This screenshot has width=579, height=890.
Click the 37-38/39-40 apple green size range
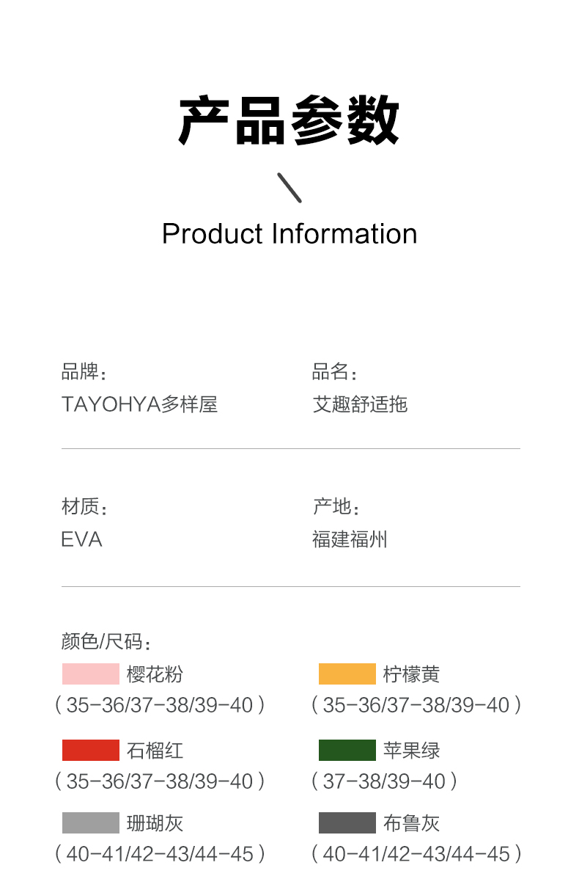click(384, 781)
